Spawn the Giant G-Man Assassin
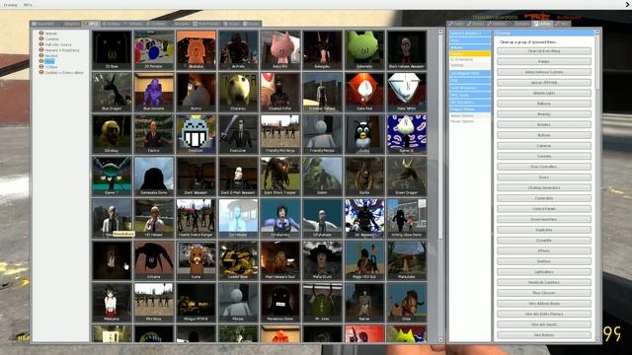 [x=238, y=177]
